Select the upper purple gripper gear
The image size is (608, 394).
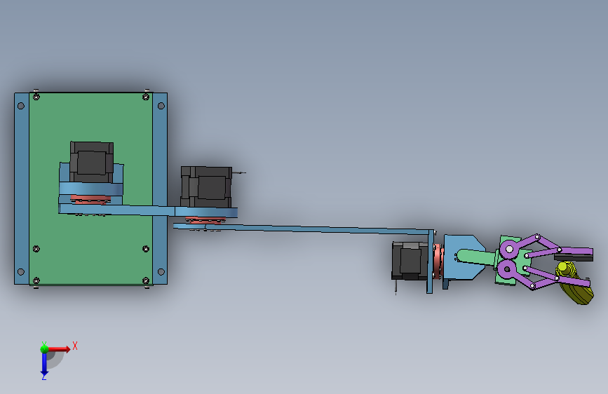pos(509,249)
